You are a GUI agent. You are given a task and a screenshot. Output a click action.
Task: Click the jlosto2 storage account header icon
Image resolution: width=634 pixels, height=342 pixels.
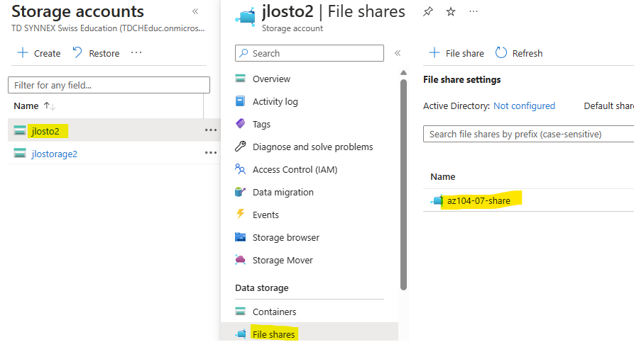(245, 17)
